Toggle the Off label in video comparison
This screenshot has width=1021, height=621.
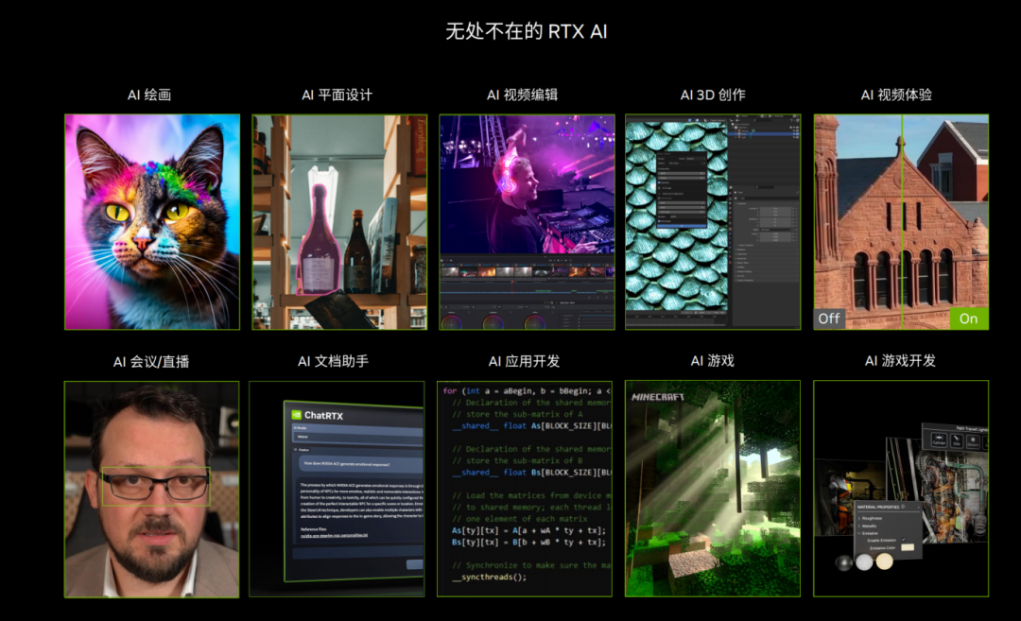pyautogui.click(x=828, y=319)
